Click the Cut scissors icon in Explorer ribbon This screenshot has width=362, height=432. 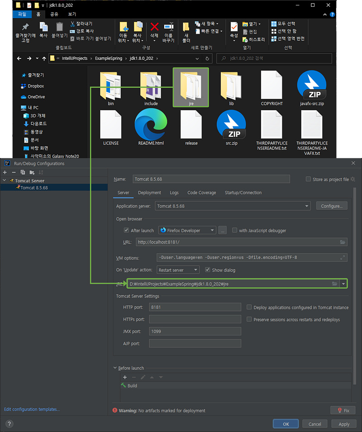(x=73, y=24)
